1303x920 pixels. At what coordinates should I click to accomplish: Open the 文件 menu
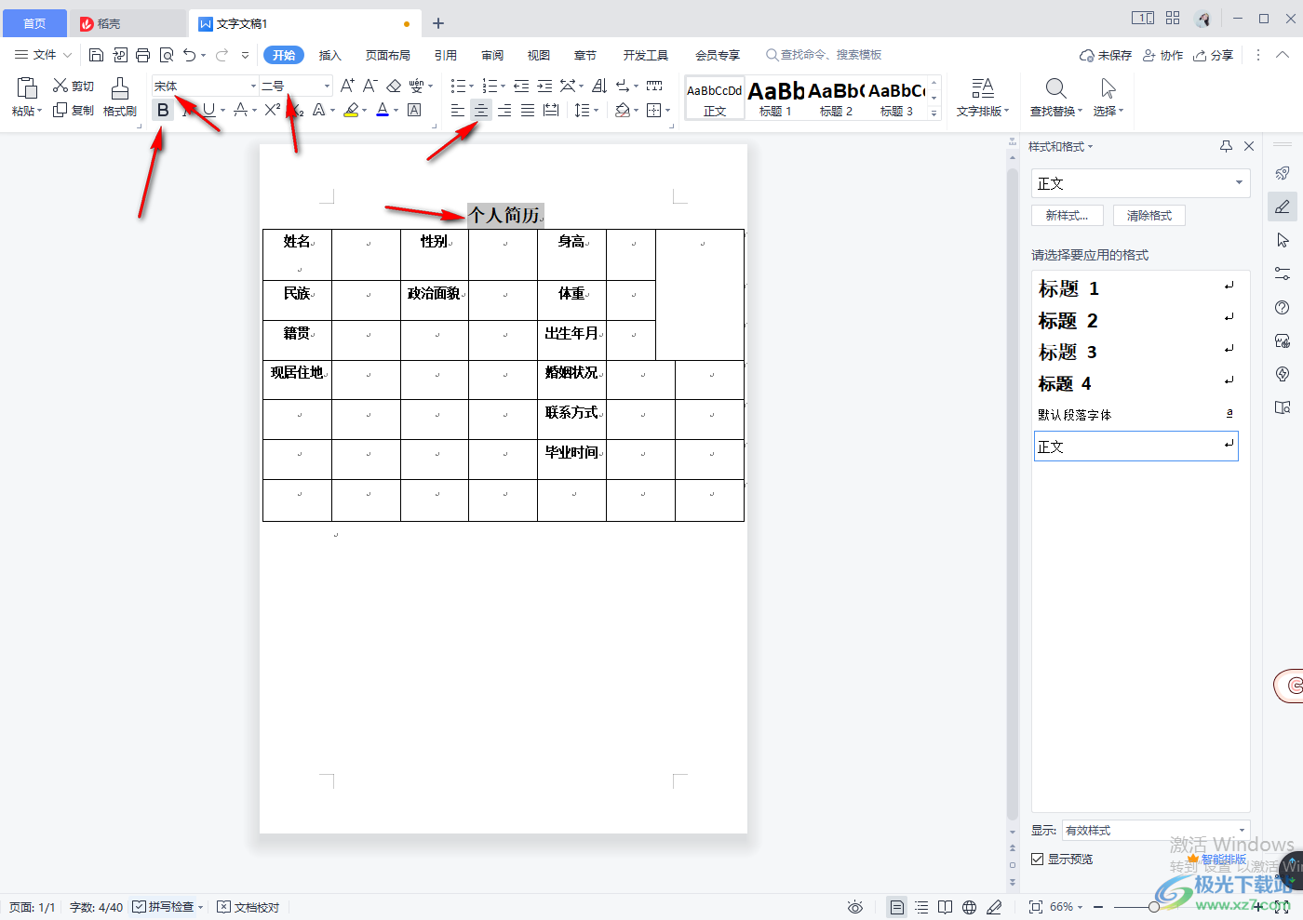pos(43,55)
